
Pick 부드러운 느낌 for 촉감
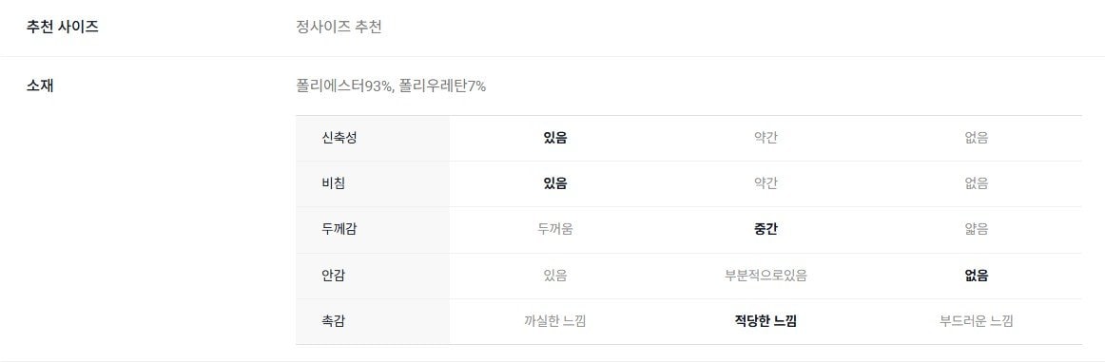976,321
